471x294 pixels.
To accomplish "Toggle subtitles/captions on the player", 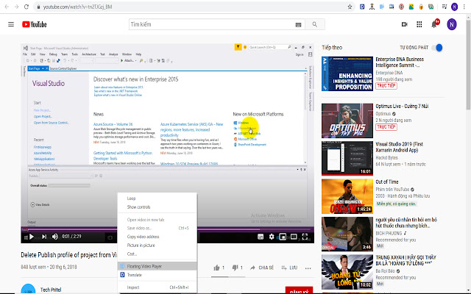I will 261,237.
